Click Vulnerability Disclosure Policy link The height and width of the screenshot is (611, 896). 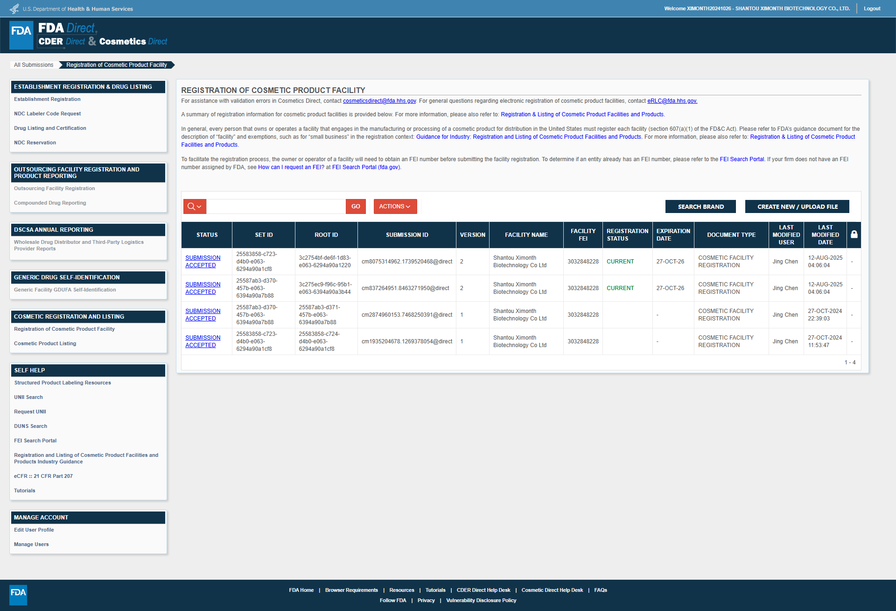(481, 600)
